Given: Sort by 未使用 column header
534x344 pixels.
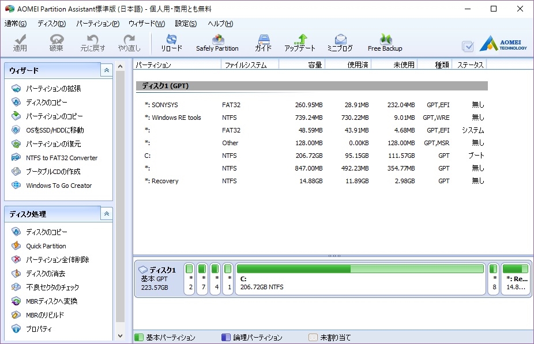Looking at the screenshot, I should (394, 65).
